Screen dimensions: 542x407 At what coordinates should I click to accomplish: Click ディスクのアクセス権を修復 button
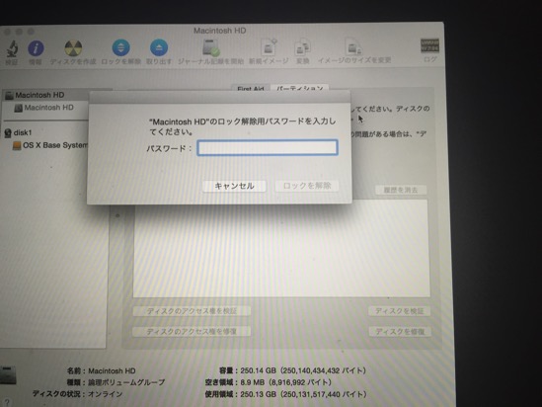pos(192,332)
